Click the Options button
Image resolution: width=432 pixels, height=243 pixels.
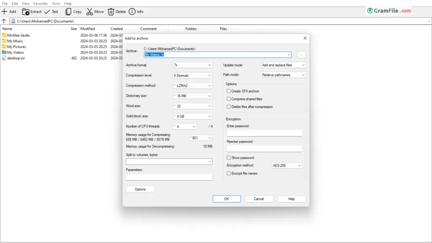(x=140, y=189)
